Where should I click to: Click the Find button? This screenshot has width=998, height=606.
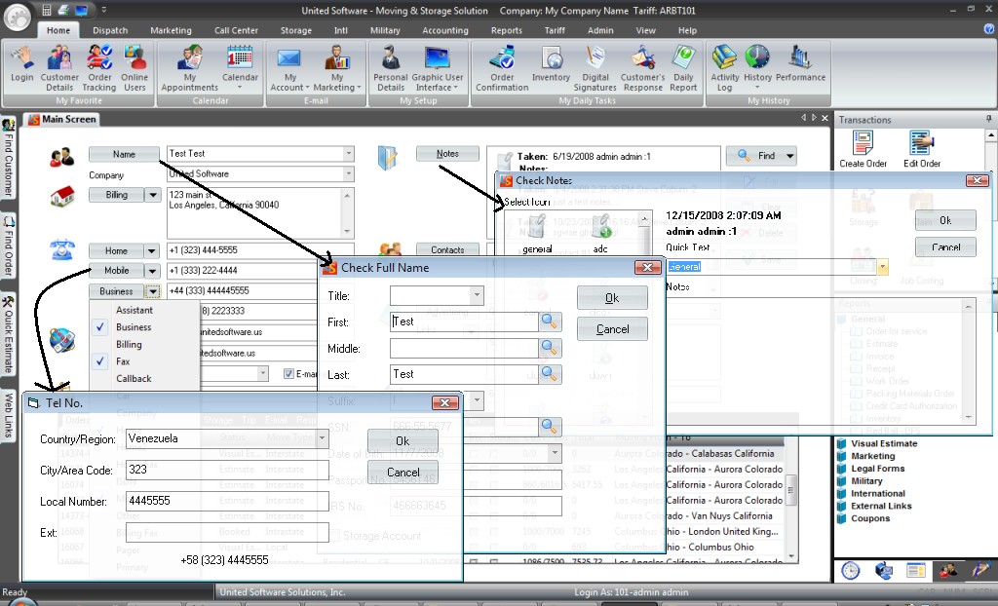pos(761,156)
